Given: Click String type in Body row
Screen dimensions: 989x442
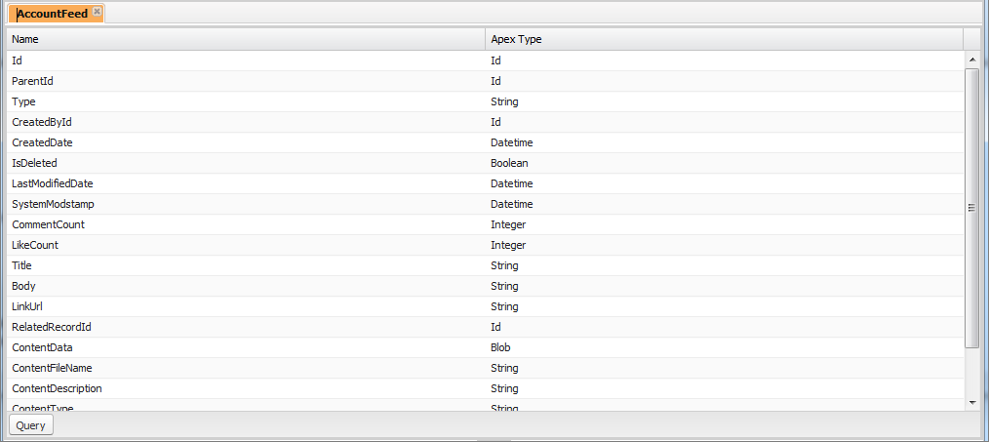Looking at the screenshot, I should pos(504,286).
